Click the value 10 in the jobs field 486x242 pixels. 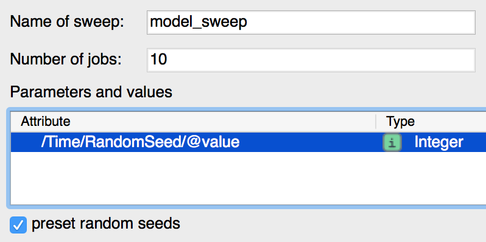[x=158, y=60]
